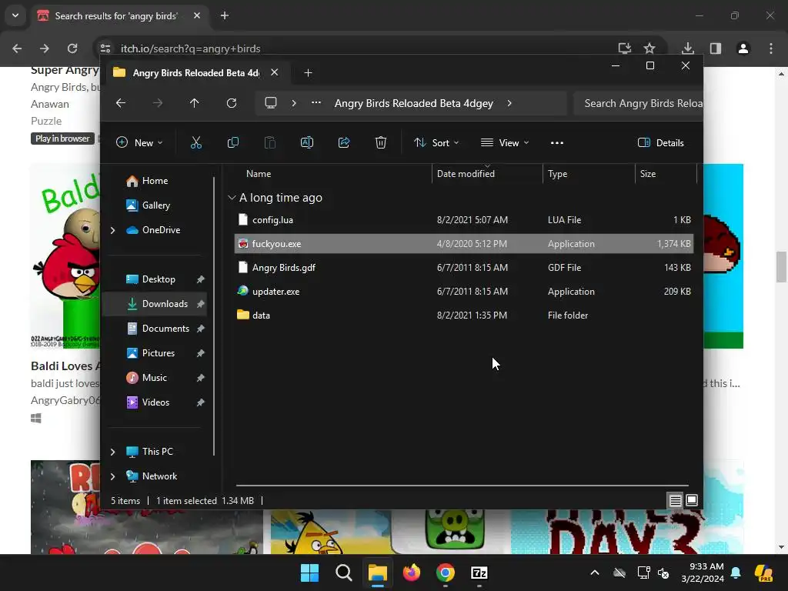788x591 pixels.
Task: Bookmark this page with the star icon
Action: click(649, 48)
